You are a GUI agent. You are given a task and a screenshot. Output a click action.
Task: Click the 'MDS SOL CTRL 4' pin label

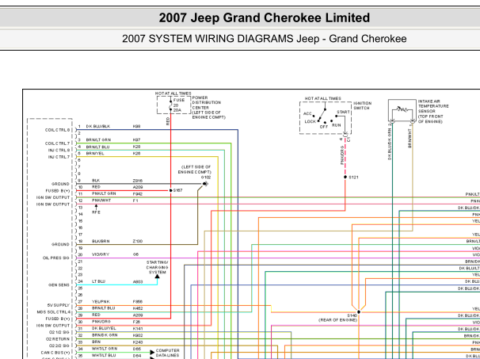coord(54,312)
